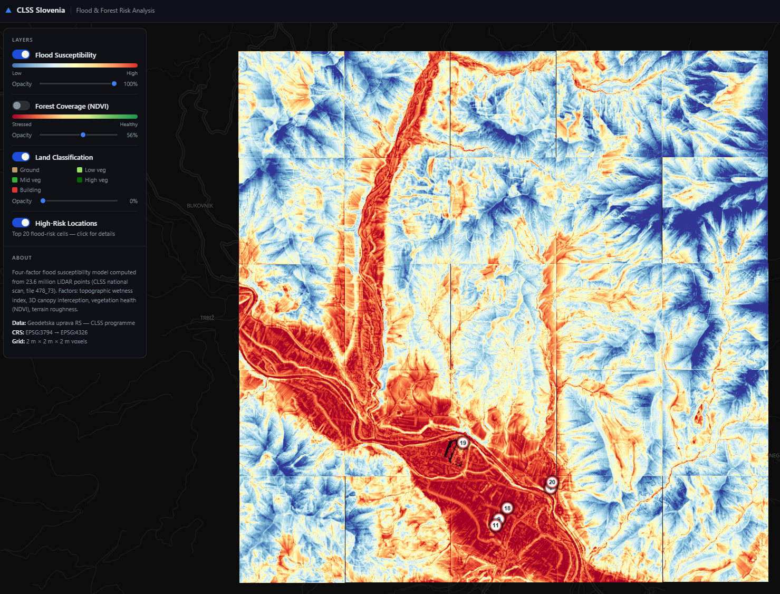The image size is (780, 594).
Task: Click the 'Building' legend label text
Action: [30, 190]
